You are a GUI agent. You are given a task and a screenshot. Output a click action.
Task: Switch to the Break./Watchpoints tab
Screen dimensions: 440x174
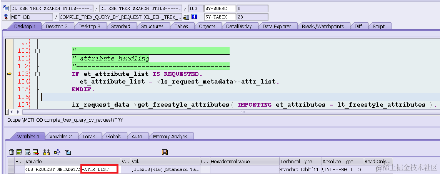tap(323, 27)
